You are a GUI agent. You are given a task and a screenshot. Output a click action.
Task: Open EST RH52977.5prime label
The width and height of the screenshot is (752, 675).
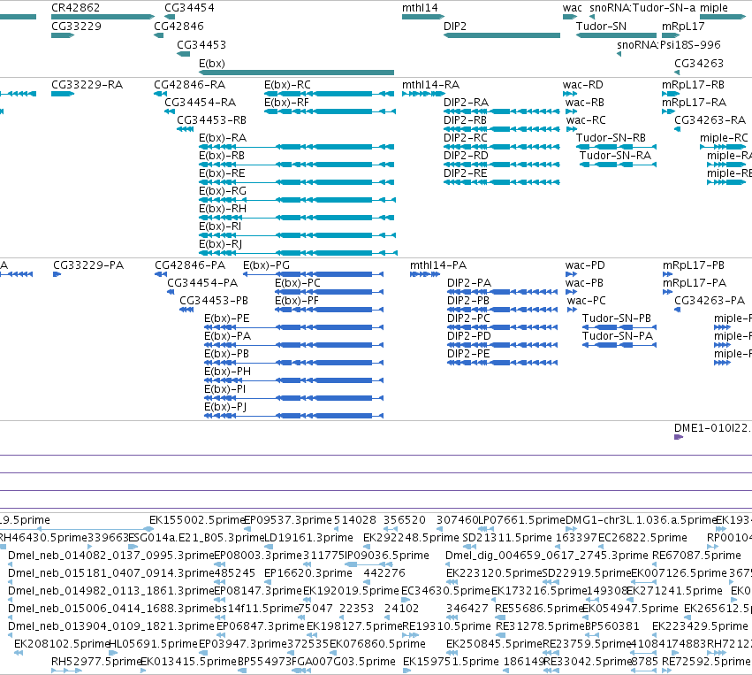[x=95, y=662]
